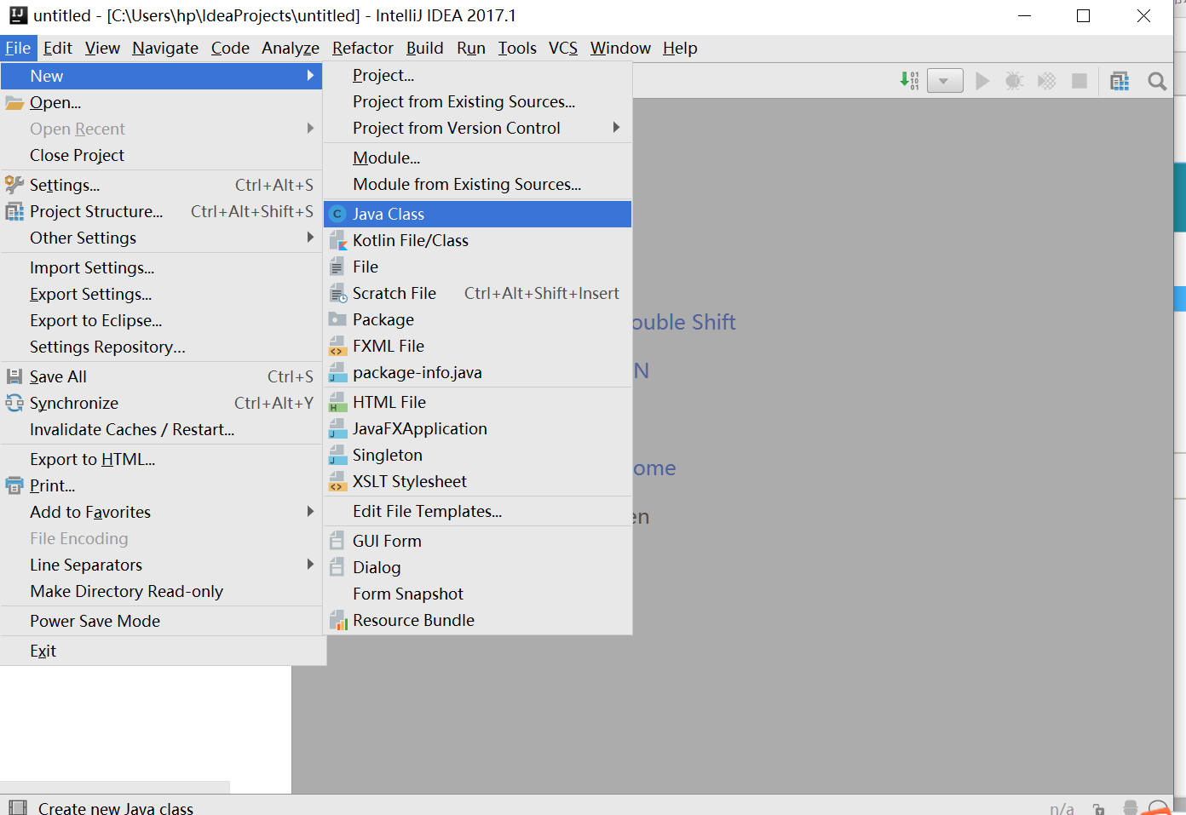Screen dimensions: 1186x815
Task: Click the Run with Coverage icon
Action: [x=1046, y=81]
